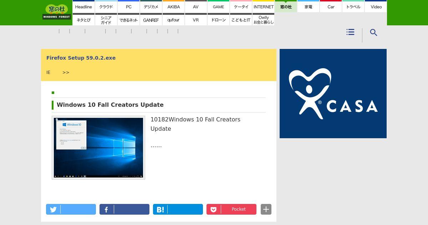Open the qufour tab
The height and width of the screenshot is (225, 428).
pyautogui.click(x=173, y=20)
